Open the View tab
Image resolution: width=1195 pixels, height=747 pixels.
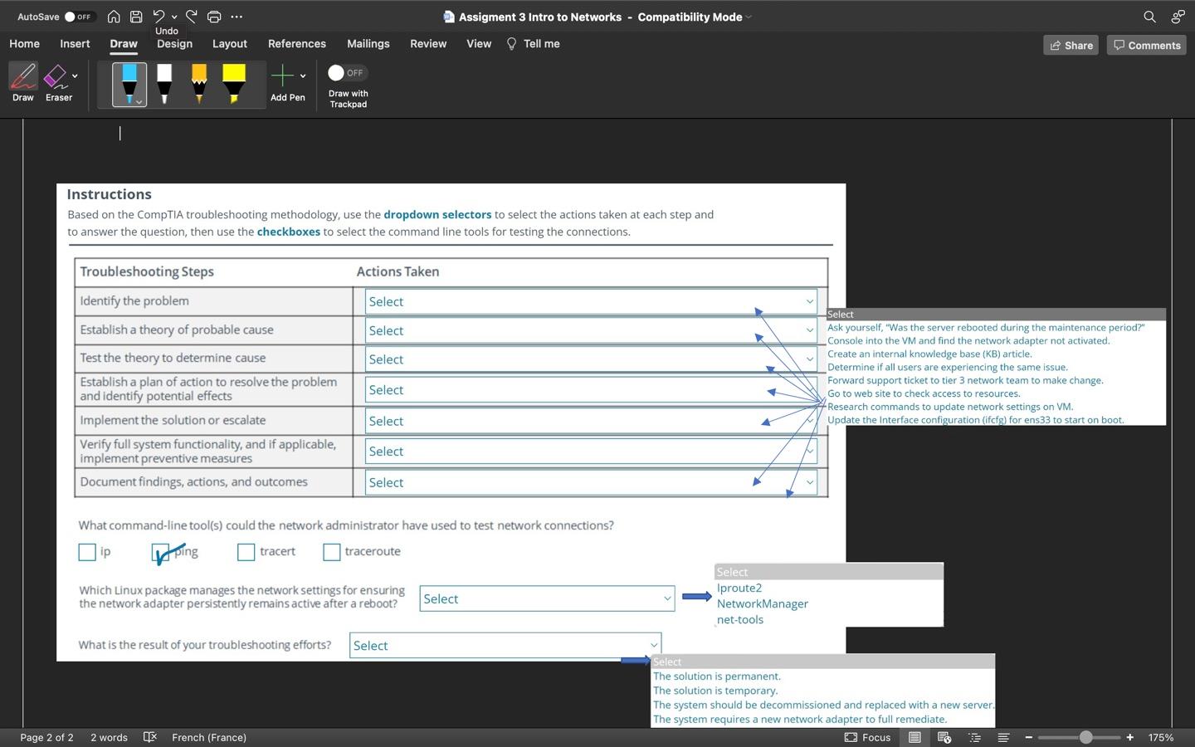479,44
